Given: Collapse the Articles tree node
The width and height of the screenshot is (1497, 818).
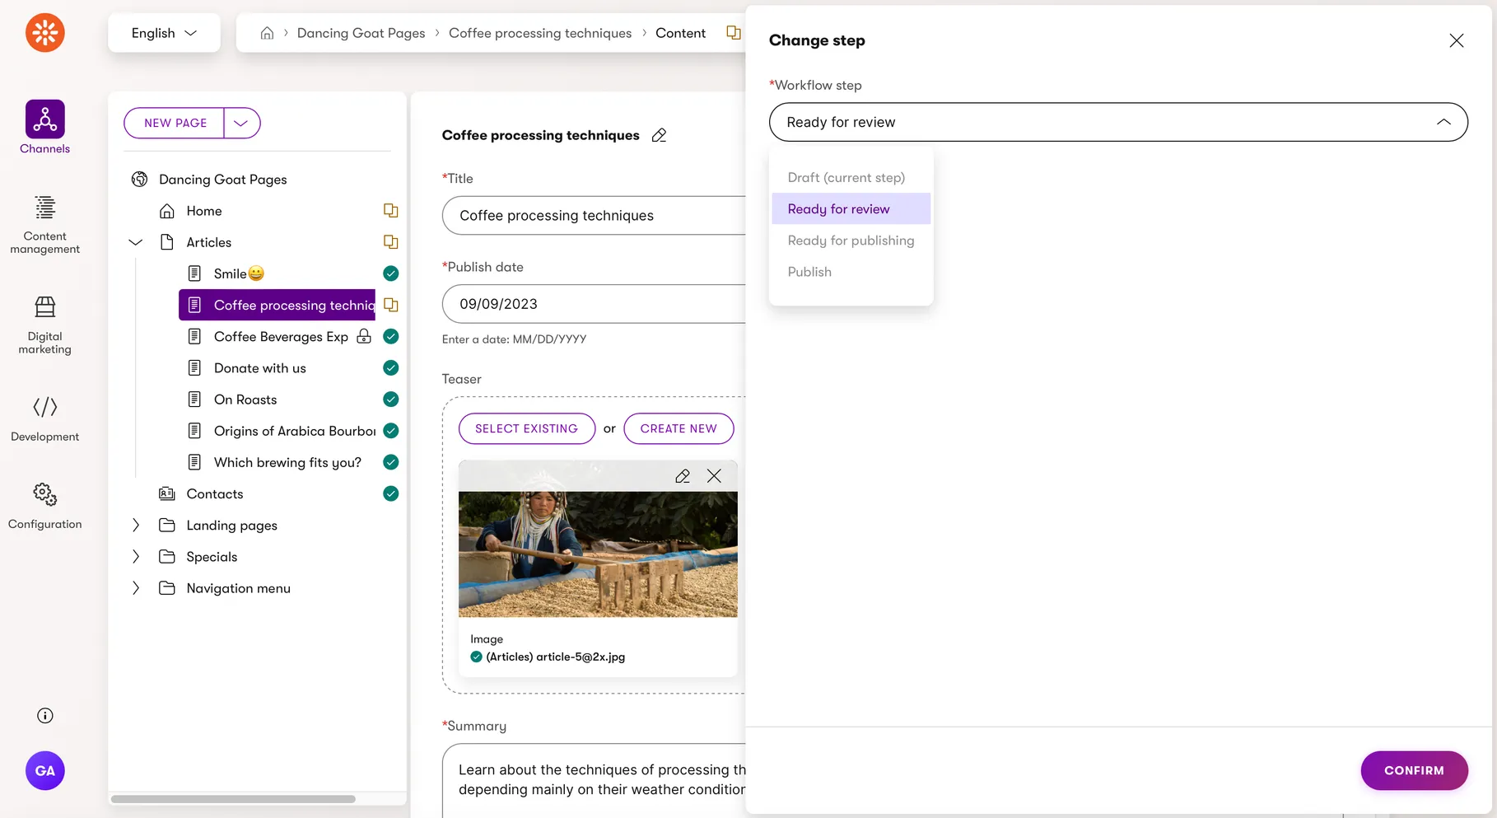Looking at the screenshot, I should [136, 242].
